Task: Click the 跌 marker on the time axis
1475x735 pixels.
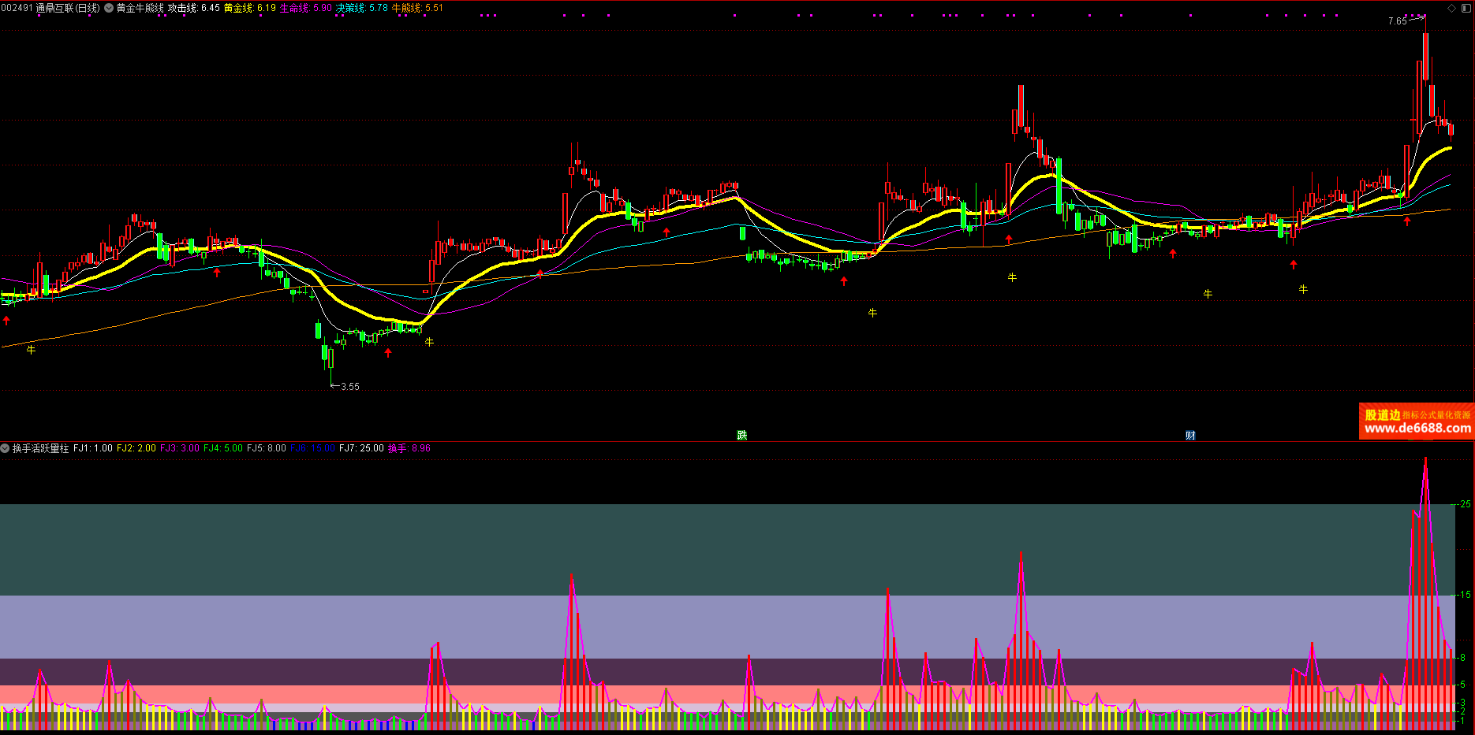Action: click(x=741, y=435)
